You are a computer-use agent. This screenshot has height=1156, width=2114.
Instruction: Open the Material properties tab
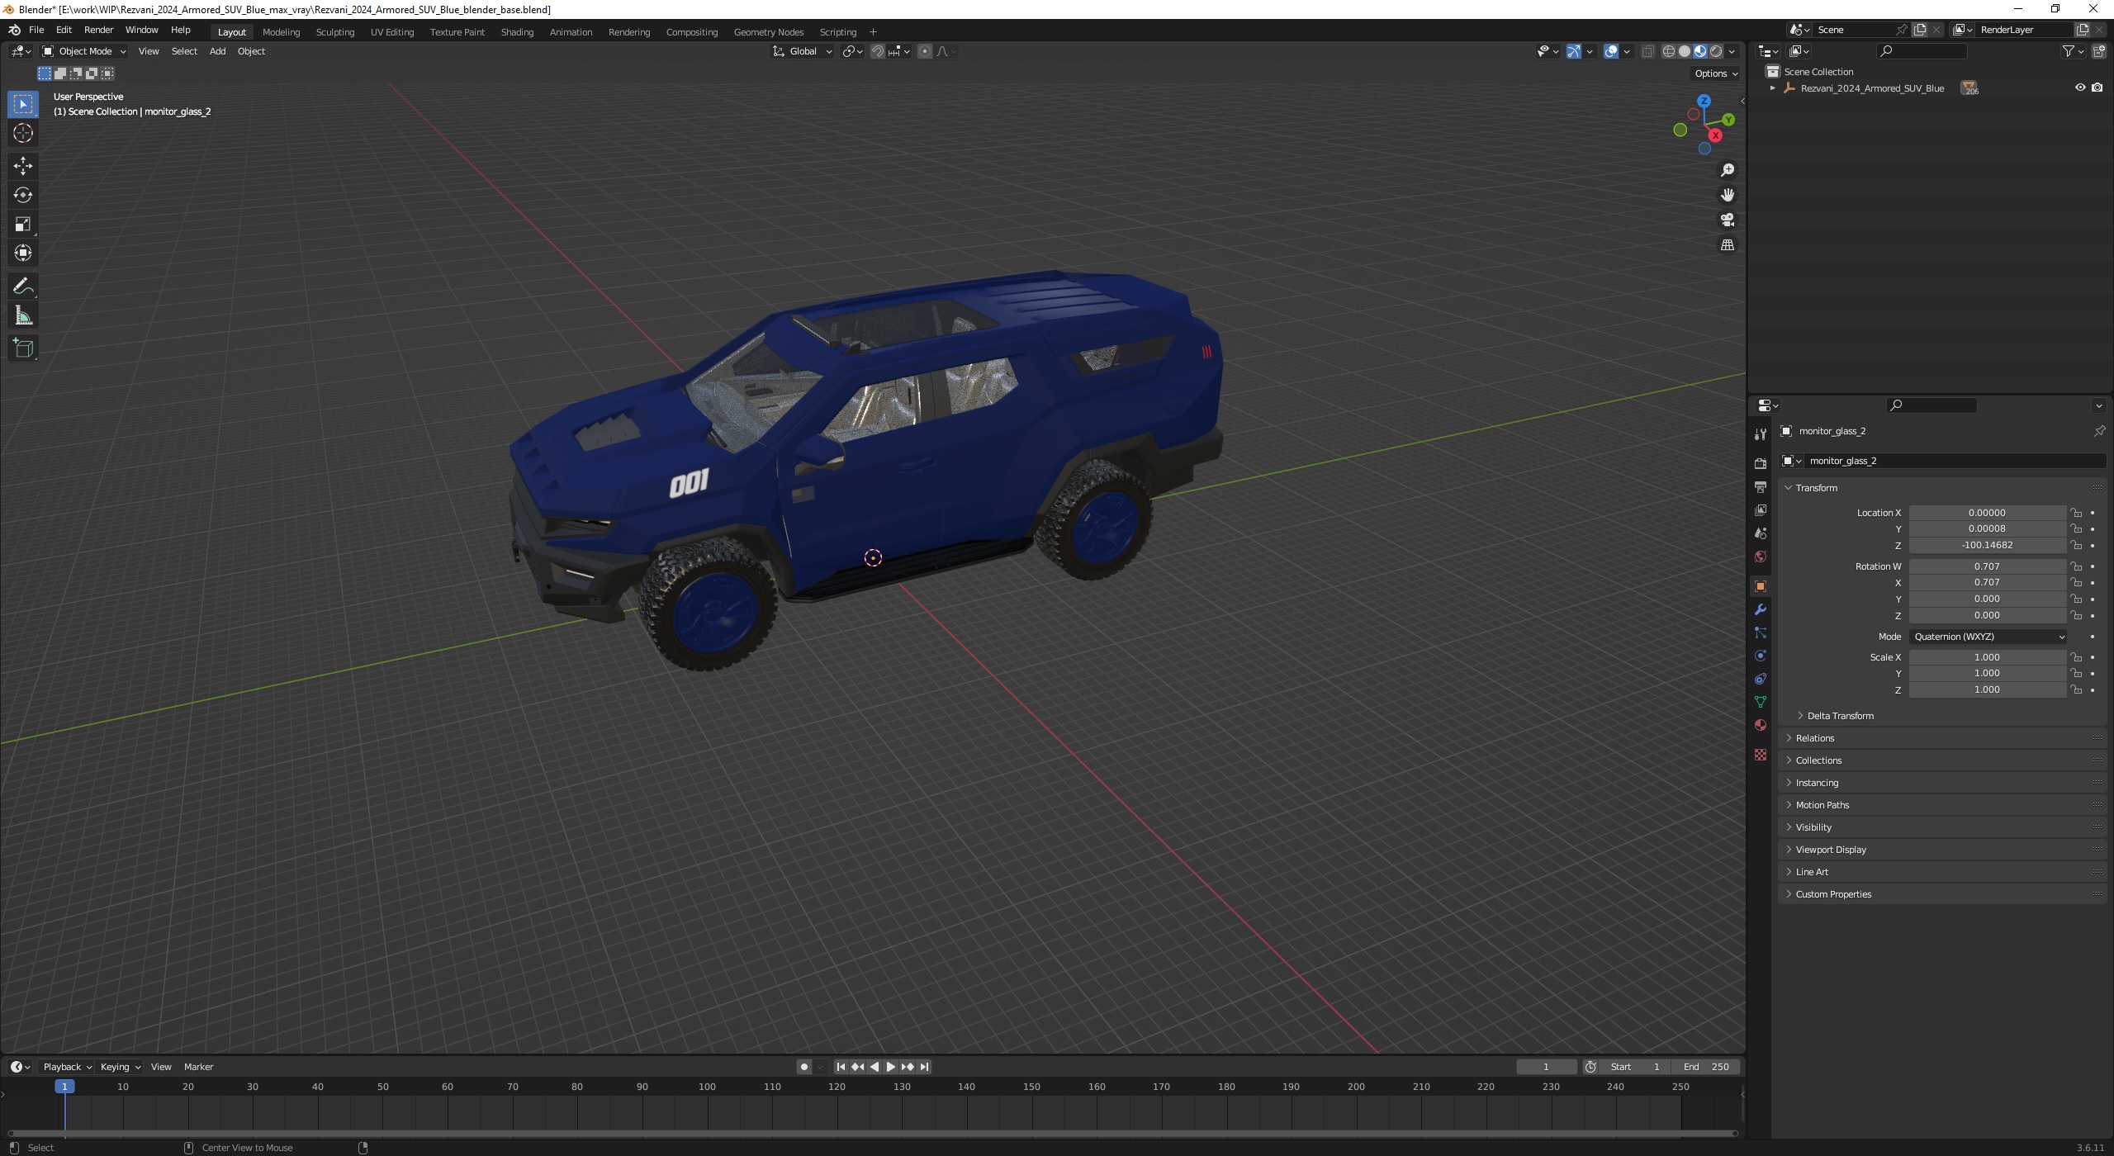click(1760, 725)
